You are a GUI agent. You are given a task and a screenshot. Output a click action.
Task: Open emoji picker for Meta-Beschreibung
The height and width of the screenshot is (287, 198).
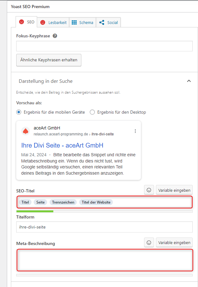coord(149,242)
